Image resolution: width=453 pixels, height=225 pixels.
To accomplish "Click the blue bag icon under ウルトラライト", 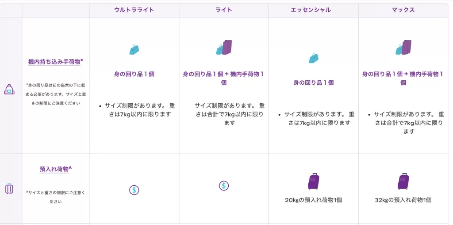I will (134, 49).
